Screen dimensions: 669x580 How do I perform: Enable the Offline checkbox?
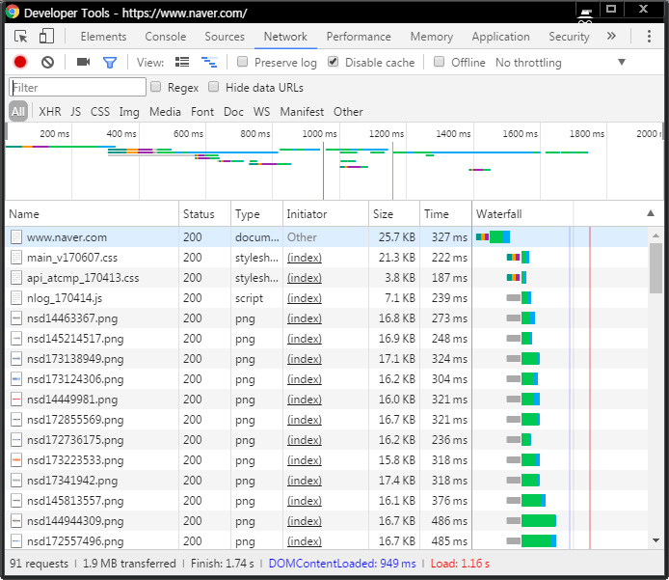(440, 63)
